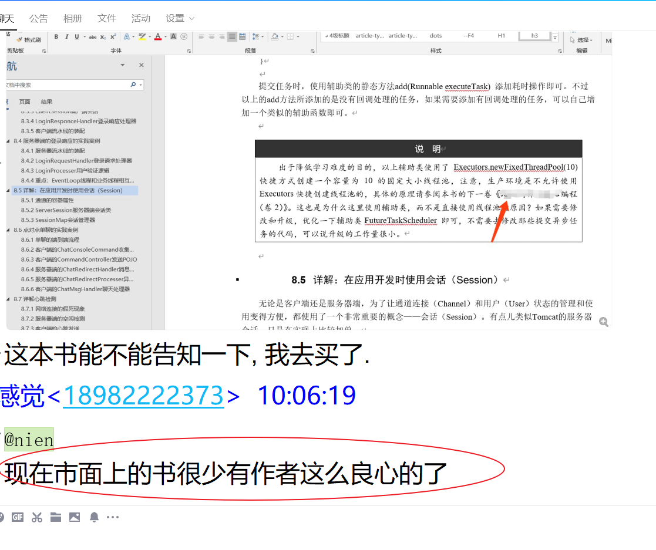Click paragraph shading paint bucket
Image resolution: width=656 pixels, height=550 pixels.
274,37
